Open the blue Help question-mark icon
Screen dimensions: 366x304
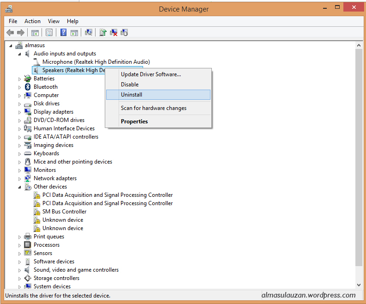click(63, 32)
